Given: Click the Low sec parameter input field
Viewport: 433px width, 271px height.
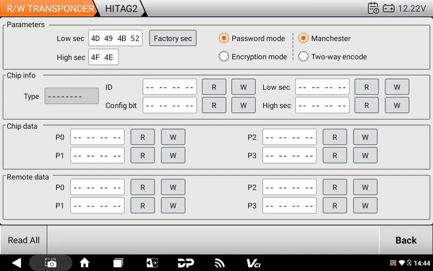Looking at the screenshot, I should click(x=115, y=38).
